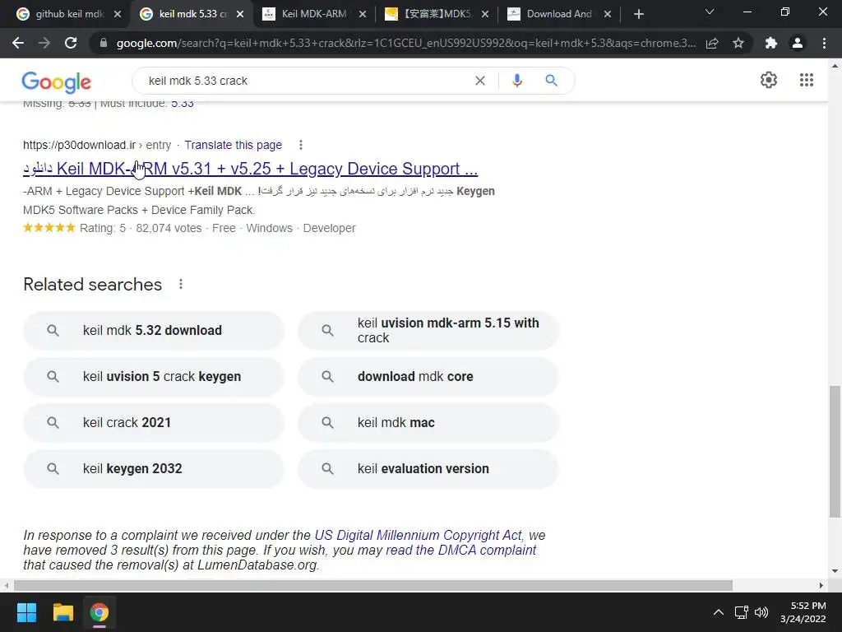Screen dimensions: 842x632
Task: Share this page from address bar
Action: click(712, 43)
